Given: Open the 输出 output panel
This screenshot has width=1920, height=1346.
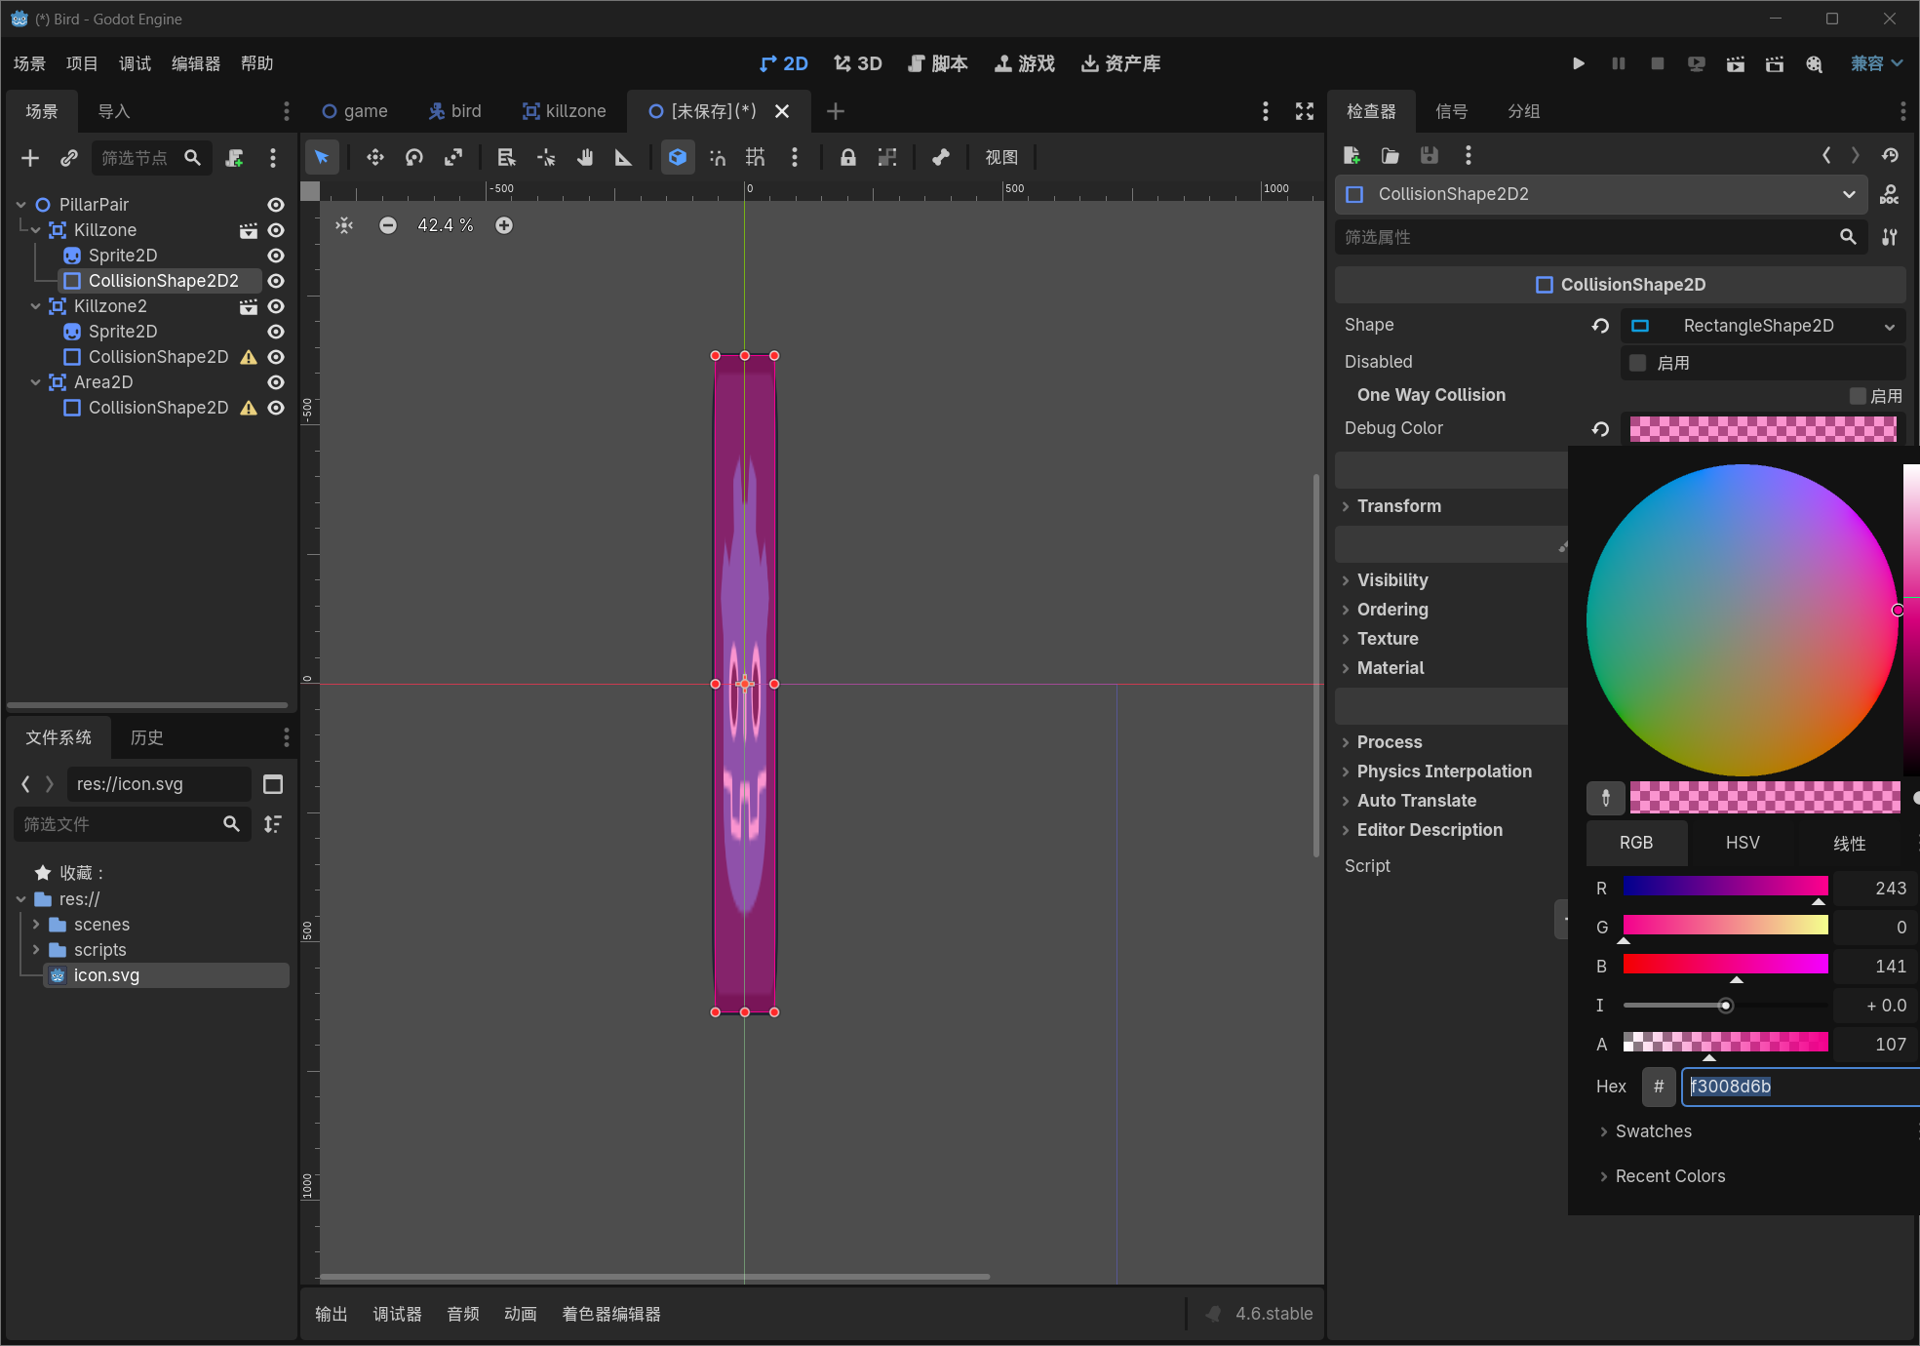Looking at the screenshot, I should coord(332,1314).
